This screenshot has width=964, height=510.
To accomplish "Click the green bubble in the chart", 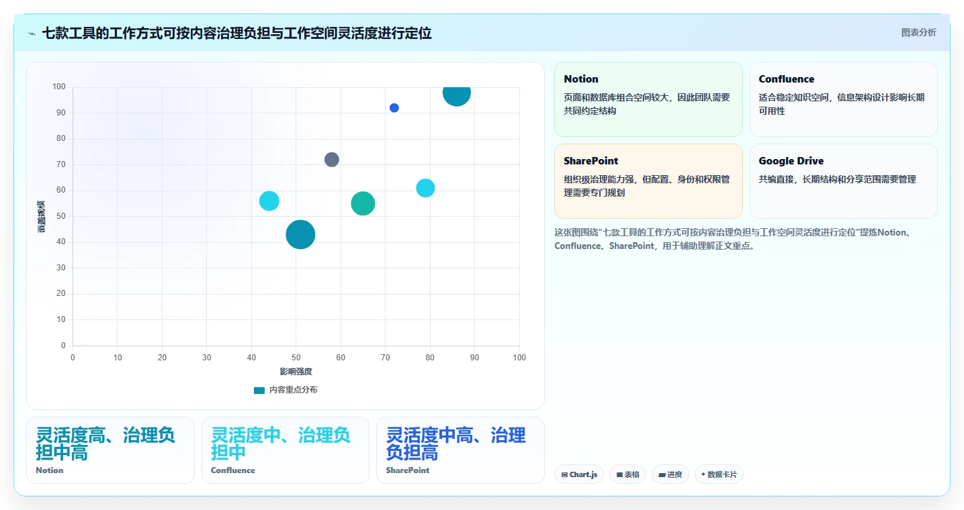I will [x=363, y=203].
